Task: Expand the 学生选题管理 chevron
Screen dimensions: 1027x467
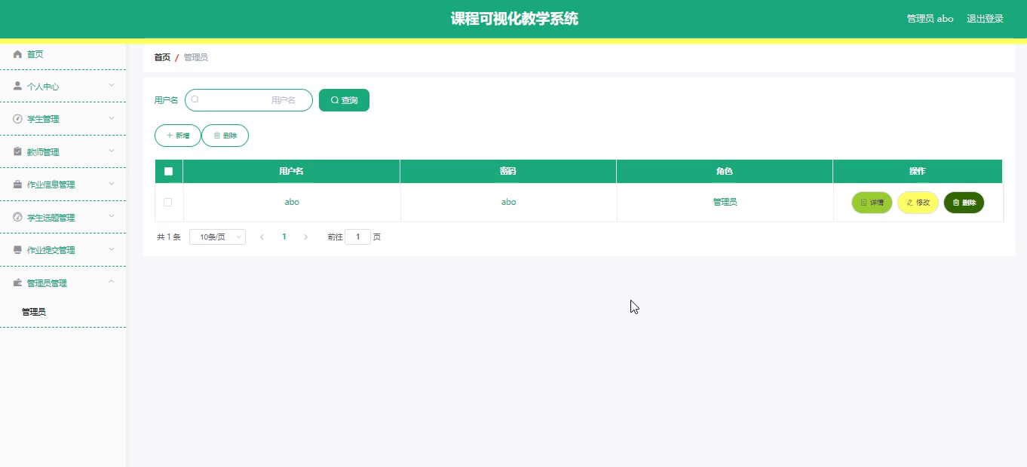Action: 112,216
